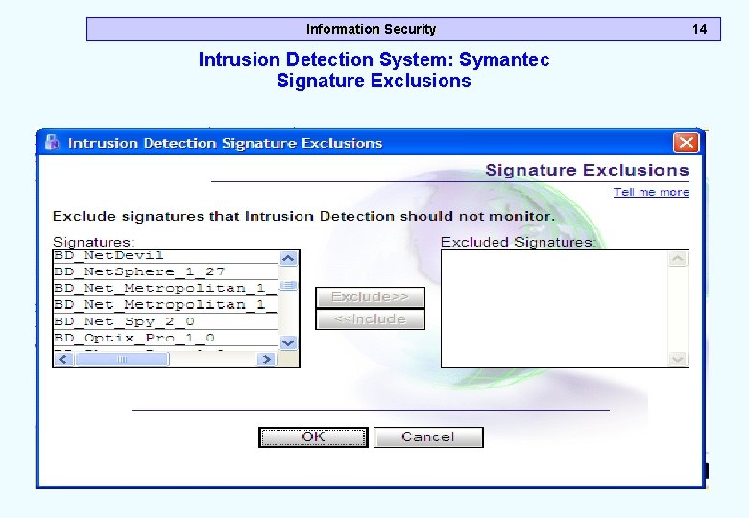
Task: Confirm with the OK button
Action: point(313,436)
